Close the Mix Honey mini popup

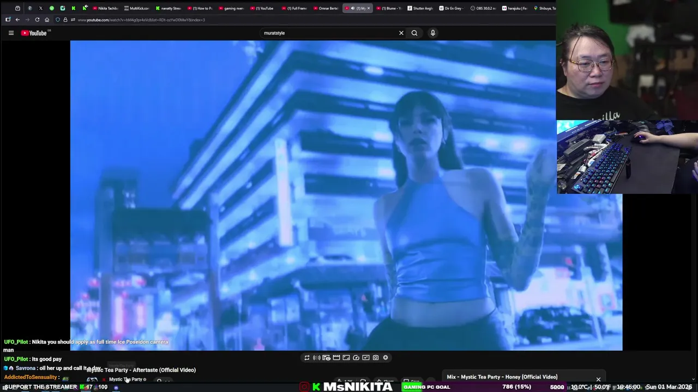598,379
